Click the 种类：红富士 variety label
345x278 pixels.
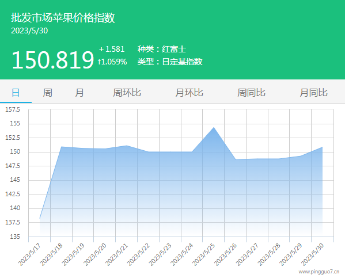click(x=162, y=49)
